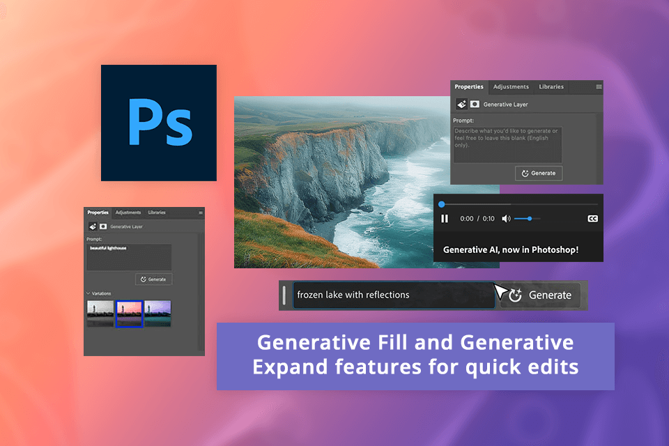The height and width of the screenshot is (446, 669).
Task: Click the right Properties panel scrollbar
Action: (599, 147)
